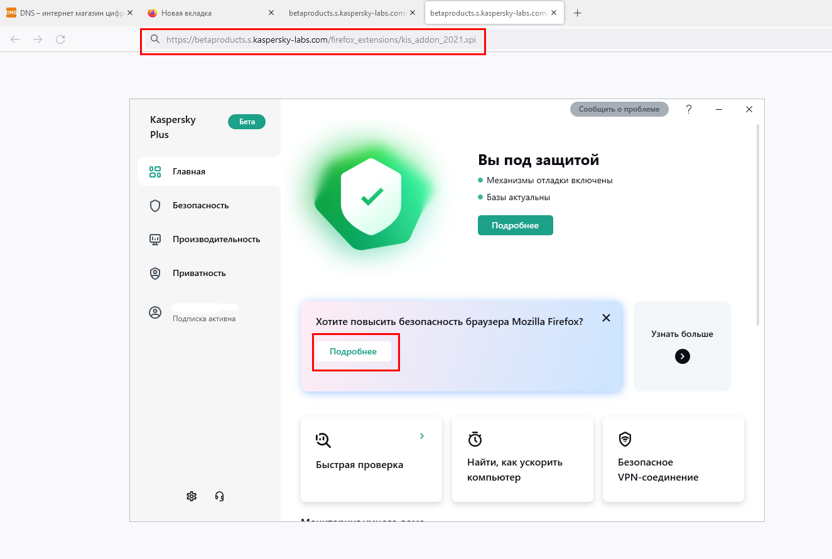The width and height of the screenshot is (832, 559).
Task: Click the stopwatch icon on speed-up card
Action: point(475,439)
